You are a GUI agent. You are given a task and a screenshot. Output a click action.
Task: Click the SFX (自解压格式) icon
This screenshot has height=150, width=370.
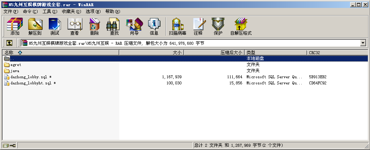[x=241, y=27]
